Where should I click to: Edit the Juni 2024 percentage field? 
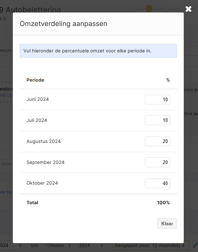[x=157, y=99]
